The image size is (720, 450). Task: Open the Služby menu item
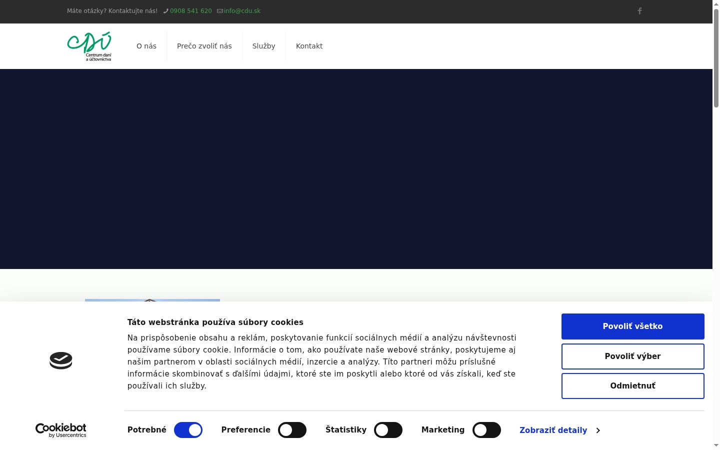click(x=264, y=46)
